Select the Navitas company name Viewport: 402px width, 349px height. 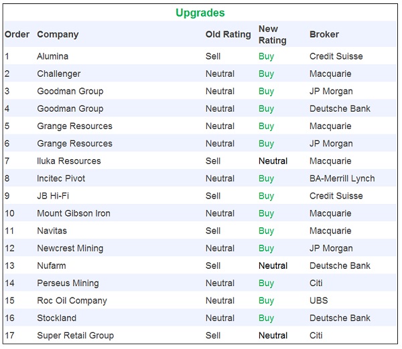click(x=52, y=231)
